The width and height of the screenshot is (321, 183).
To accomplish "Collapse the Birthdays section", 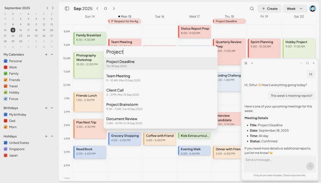I will point(52,108).
